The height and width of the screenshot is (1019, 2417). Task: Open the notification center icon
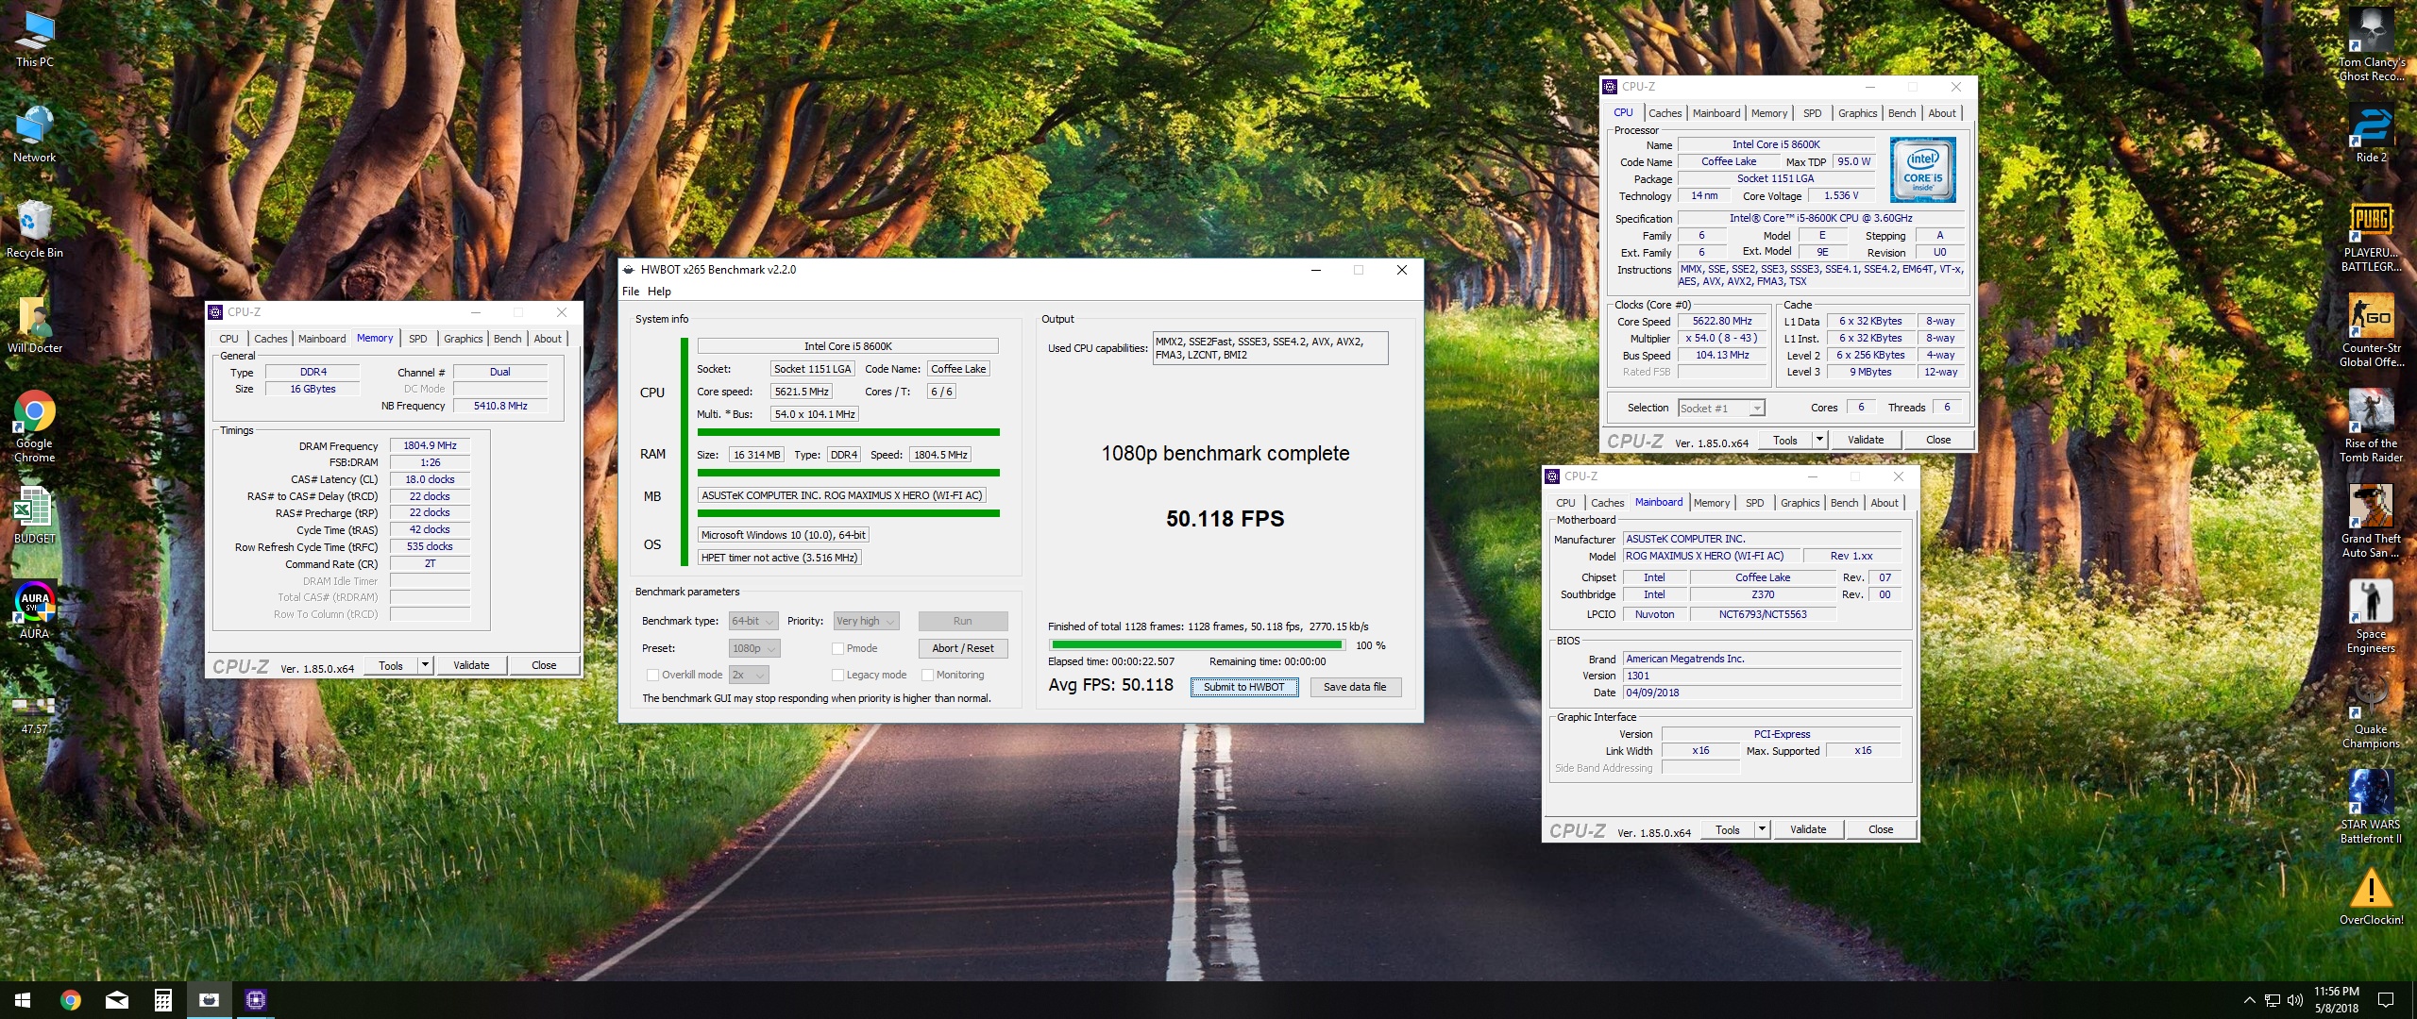point(2385,1000)
